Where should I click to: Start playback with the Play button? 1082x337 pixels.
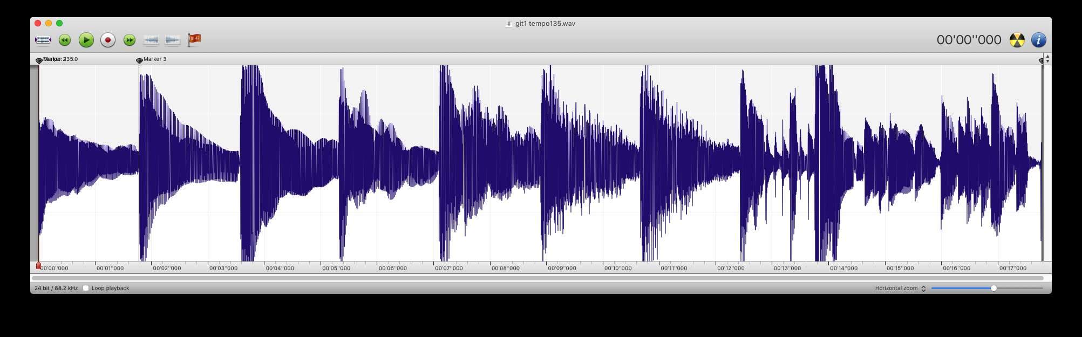86,40
